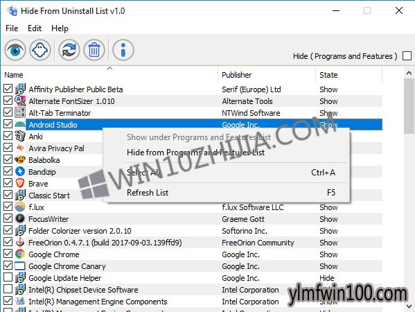Select the Alternate FontSizer 1.010 row
415x312 pixels.
pyautogui.click(x=192, y=101)
